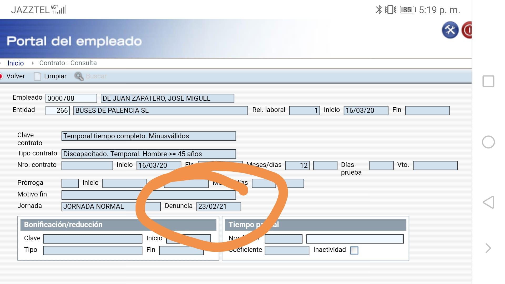Click the Empleado number field 0000708
Viewport: 505px width, 284px height.
click(x=71, y=98)
